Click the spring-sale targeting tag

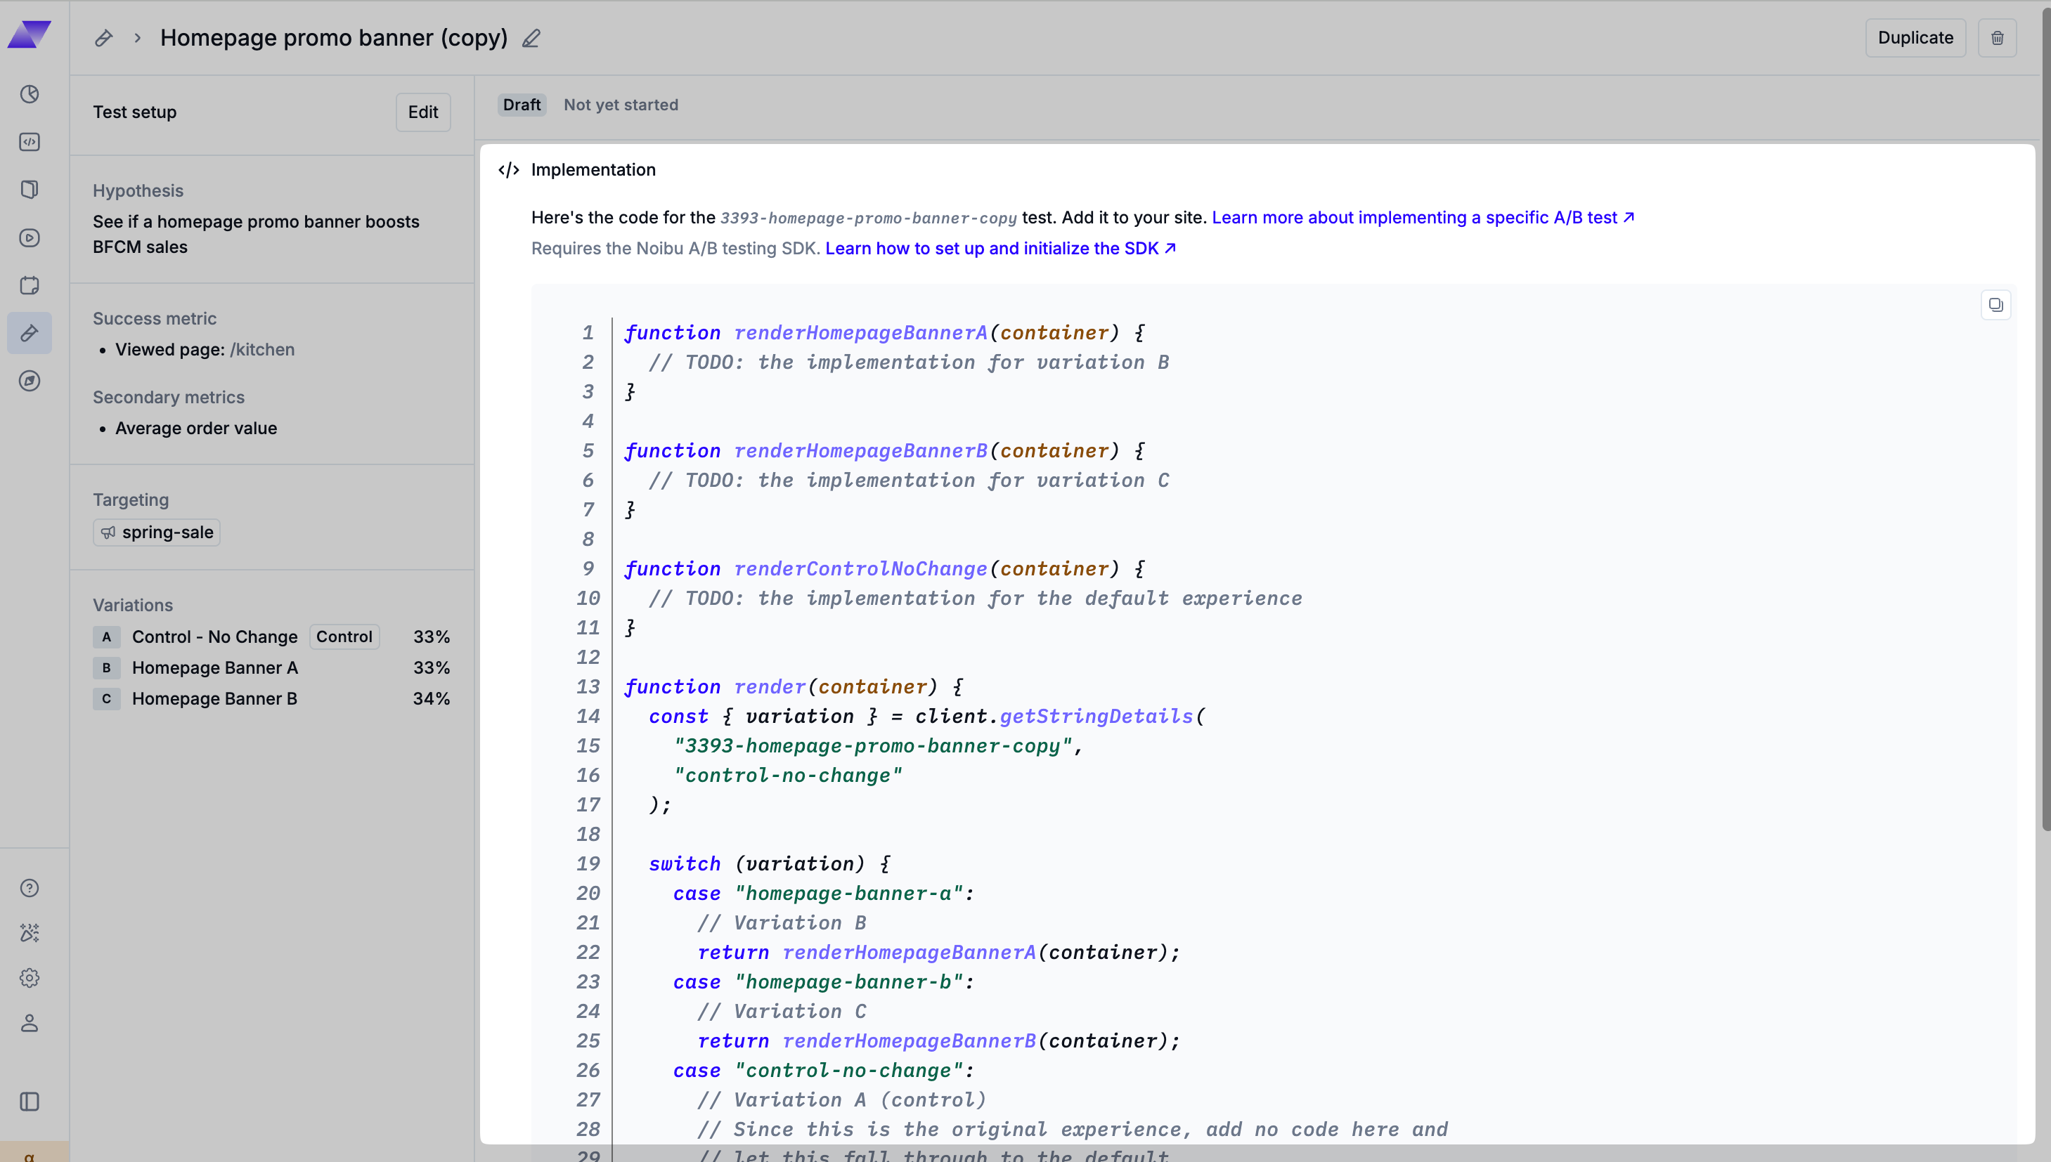tap(157, 533)
